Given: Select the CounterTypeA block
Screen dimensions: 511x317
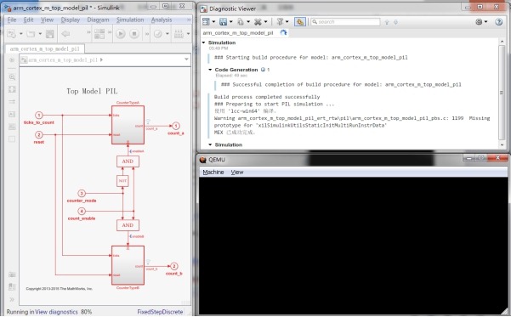Looking at the screenshot, I should click(x=128, y=125).
